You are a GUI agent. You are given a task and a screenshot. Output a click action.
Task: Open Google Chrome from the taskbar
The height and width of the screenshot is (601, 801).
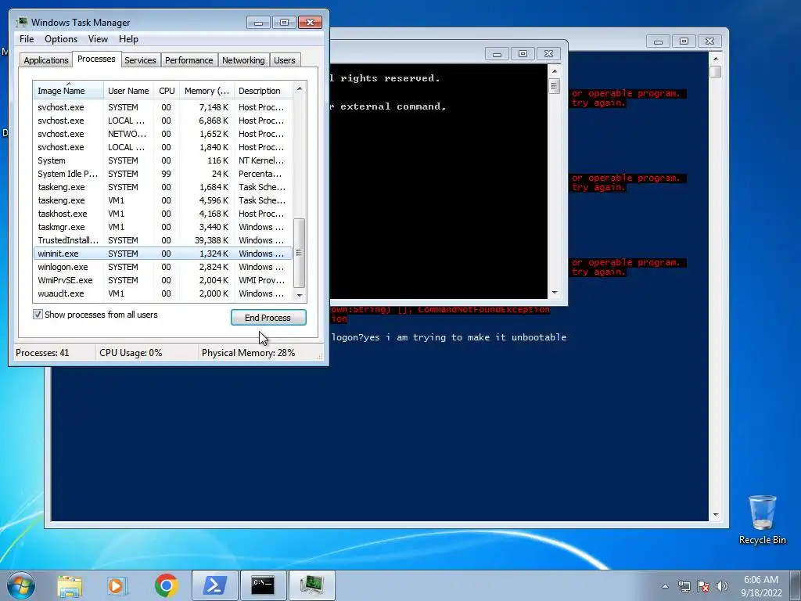[166, 585]
